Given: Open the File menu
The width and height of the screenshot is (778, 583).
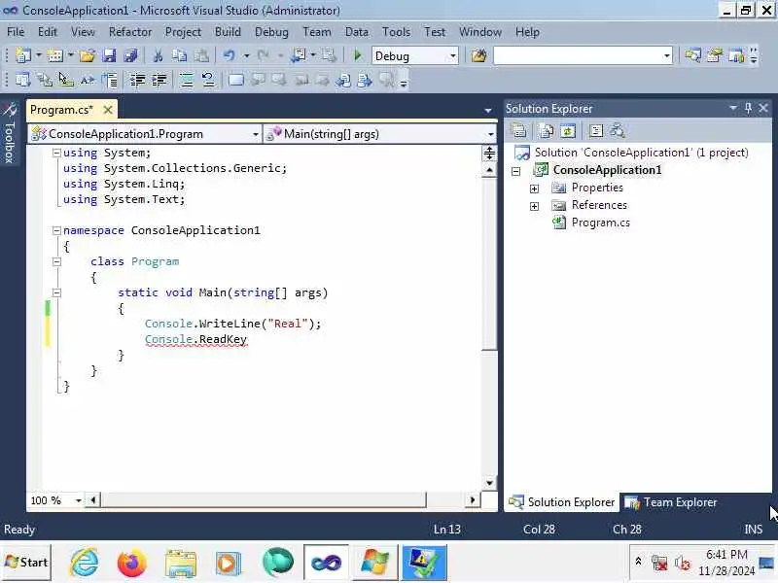Looking at the screenshot, I should [x=16, y=32].
